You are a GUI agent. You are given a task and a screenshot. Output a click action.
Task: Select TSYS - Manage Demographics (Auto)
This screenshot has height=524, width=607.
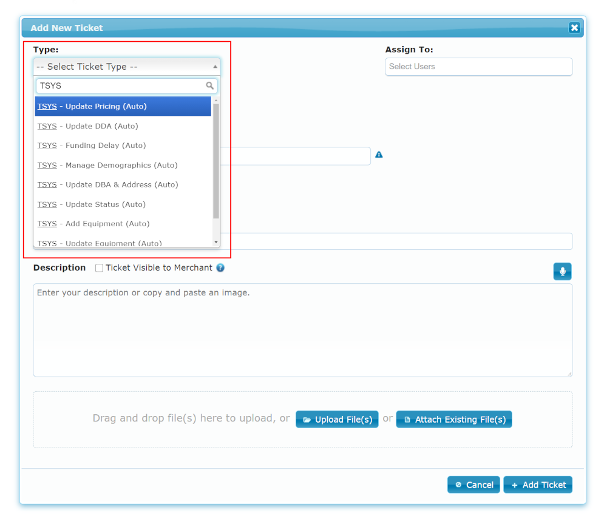(123, 165)
